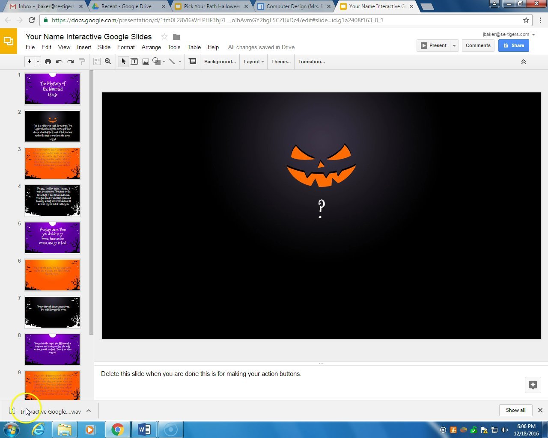The width and height of the screenshot is (548, 438).
Task: Open Microsoft Word from the taskbar
Action: click(144, 429)
